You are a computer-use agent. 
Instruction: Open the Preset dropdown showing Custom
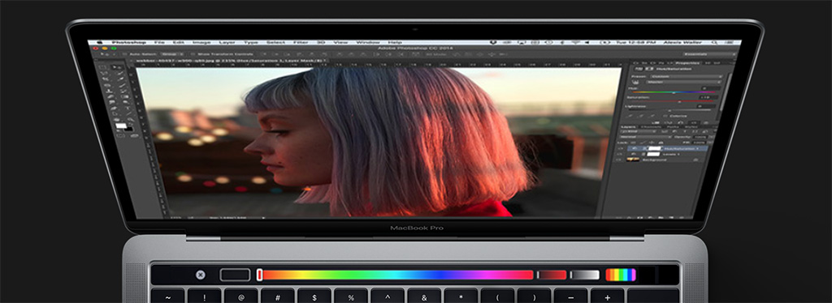[687, 76]
